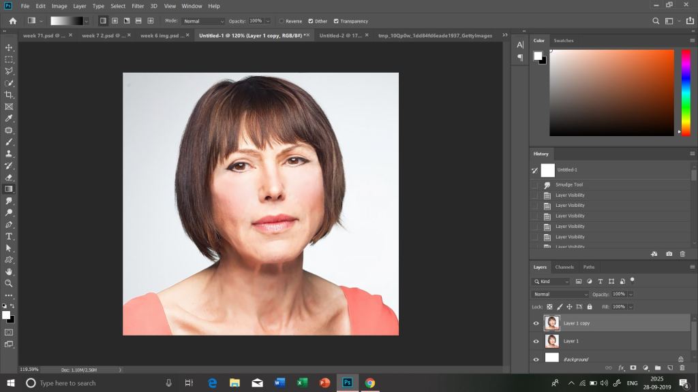Enable the Reverse checkbox
The image size is (698, 392).
281,21
